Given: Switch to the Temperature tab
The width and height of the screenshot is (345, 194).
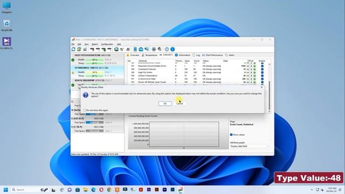Looking at the screenshot, I should click(x=149, y=55).
